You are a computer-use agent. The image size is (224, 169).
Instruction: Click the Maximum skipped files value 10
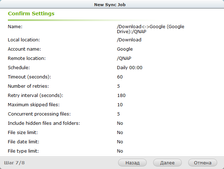(x=120, y=105)
